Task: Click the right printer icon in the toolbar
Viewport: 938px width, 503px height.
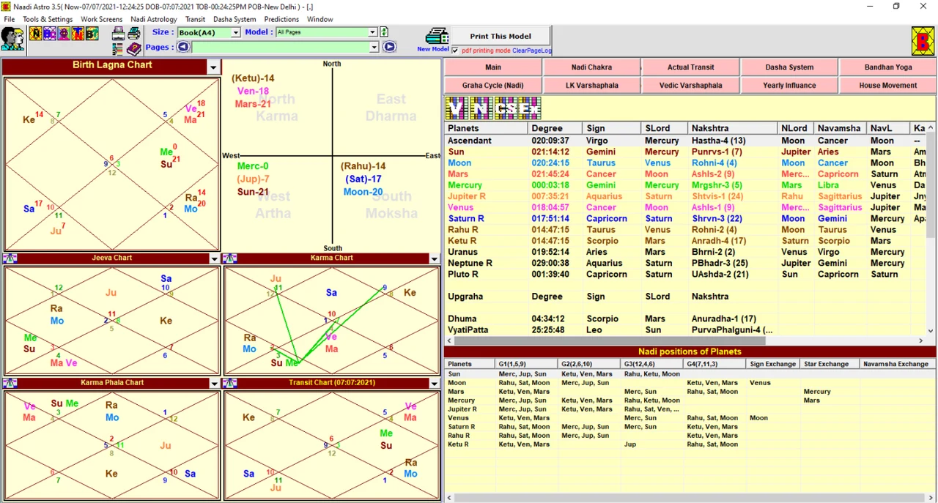Action: [134, 33]
